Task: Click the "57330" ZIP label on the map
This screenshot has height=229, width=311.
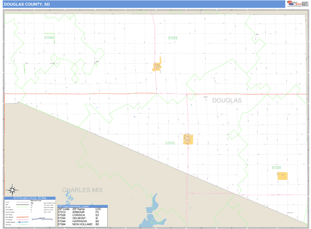Action: pos(276,167)
